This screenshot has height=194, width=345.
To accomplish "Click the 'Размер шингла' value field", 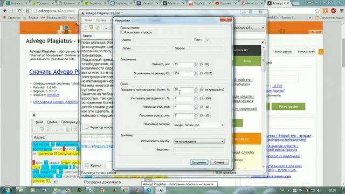I will (x=184, y=107).
